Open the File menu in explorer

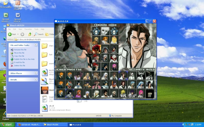(x=9, y=29)
